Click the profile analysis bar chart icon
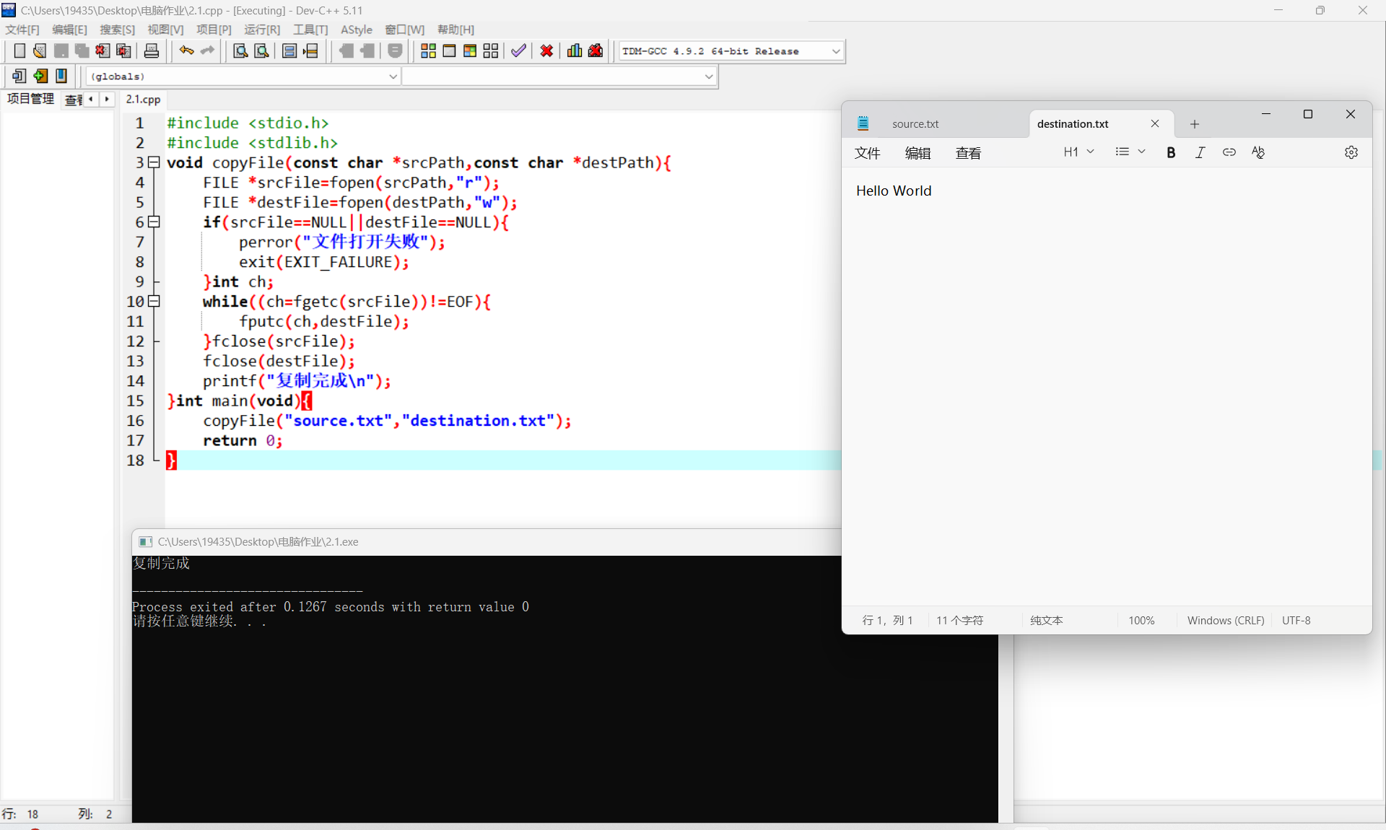The width and height of the screenshot is (1386, 830). click(575, 51)
